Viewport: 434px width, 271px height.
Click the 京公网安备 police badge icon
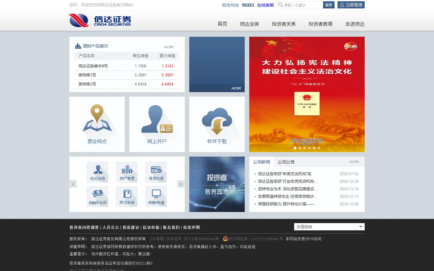(225, 238)
